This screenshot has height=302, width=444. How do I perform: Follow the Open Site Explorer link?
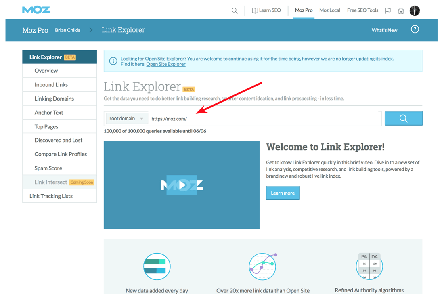click(x=165, y=64)
